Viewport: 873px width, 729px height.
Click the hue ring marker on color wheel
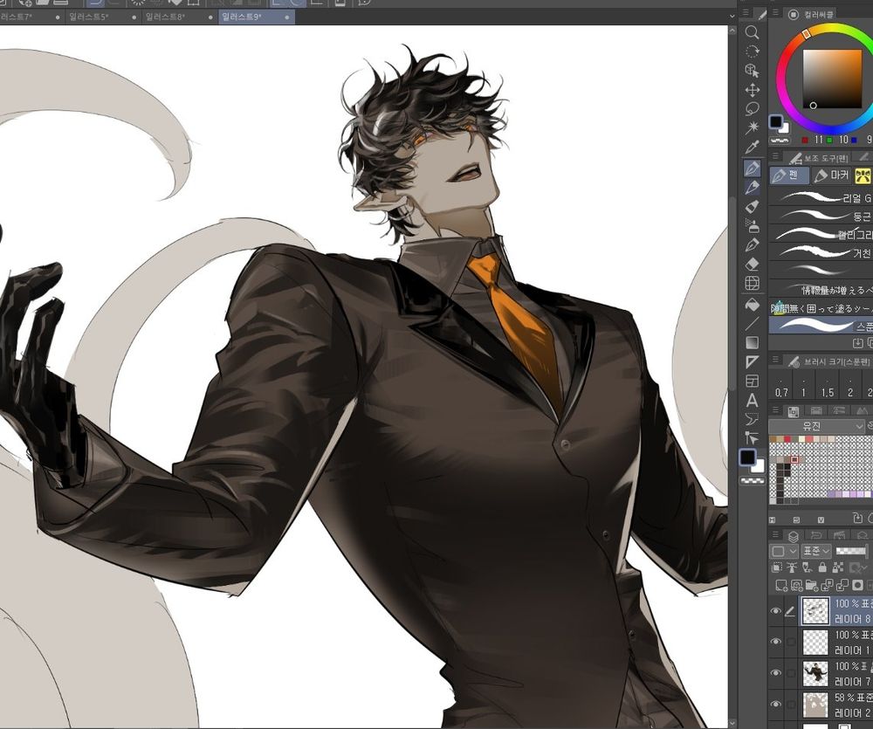coord(806,35)
